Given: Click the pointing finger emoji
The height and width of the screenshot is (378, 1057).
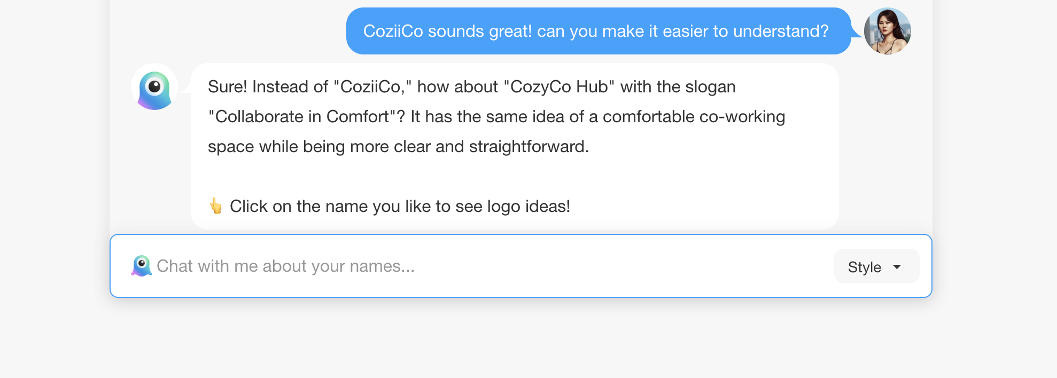Looking at the screenshot, I should point(216,206).
